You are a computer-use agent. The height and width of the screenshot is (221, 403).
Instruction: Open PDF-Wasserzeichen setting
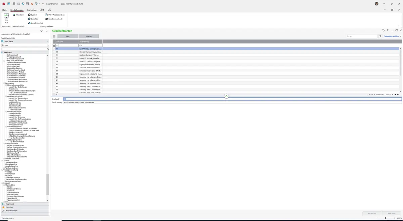click(x=55, y=15)
